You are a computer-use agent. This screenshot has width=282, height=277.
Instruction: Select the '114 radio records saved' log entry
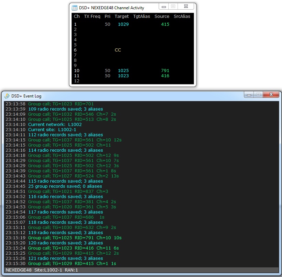click(x=54, y=150)
